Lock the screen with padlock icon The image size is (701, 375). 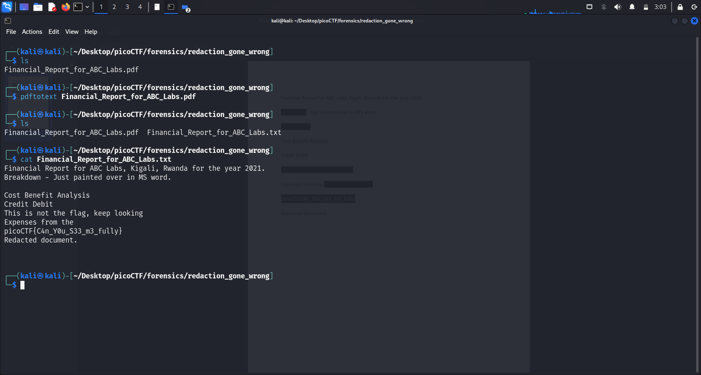pyautogui.click(x=680, y=7)
